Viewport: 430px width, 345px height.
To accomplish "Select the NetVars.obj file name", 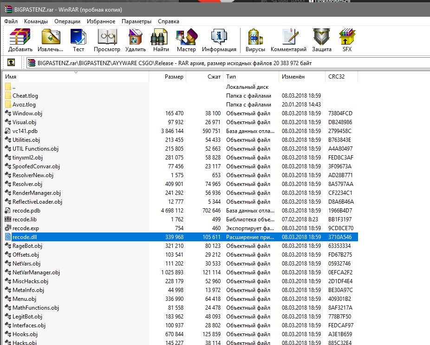I will [x=26, y=264].
